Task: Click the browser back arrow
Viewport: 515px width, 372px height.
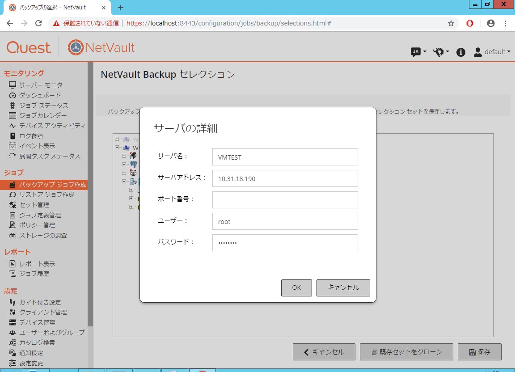Action: pos(10,23)
